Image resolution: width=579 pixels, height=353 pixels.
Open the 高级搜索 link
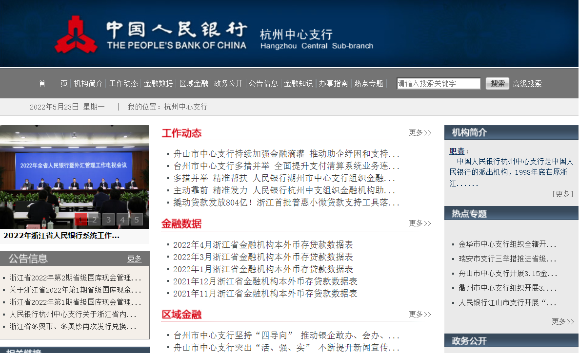pos(527,84)
